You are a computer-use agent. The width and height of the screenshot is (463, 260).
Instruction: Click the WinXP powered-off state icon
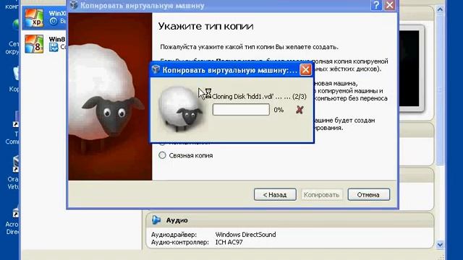pyautogui.click(x=54, y=21)
